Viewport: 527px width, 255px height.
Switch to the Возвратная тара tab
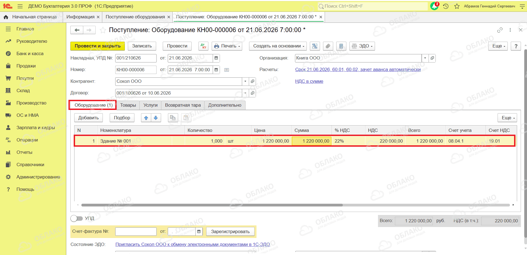[x=183, y=105]
